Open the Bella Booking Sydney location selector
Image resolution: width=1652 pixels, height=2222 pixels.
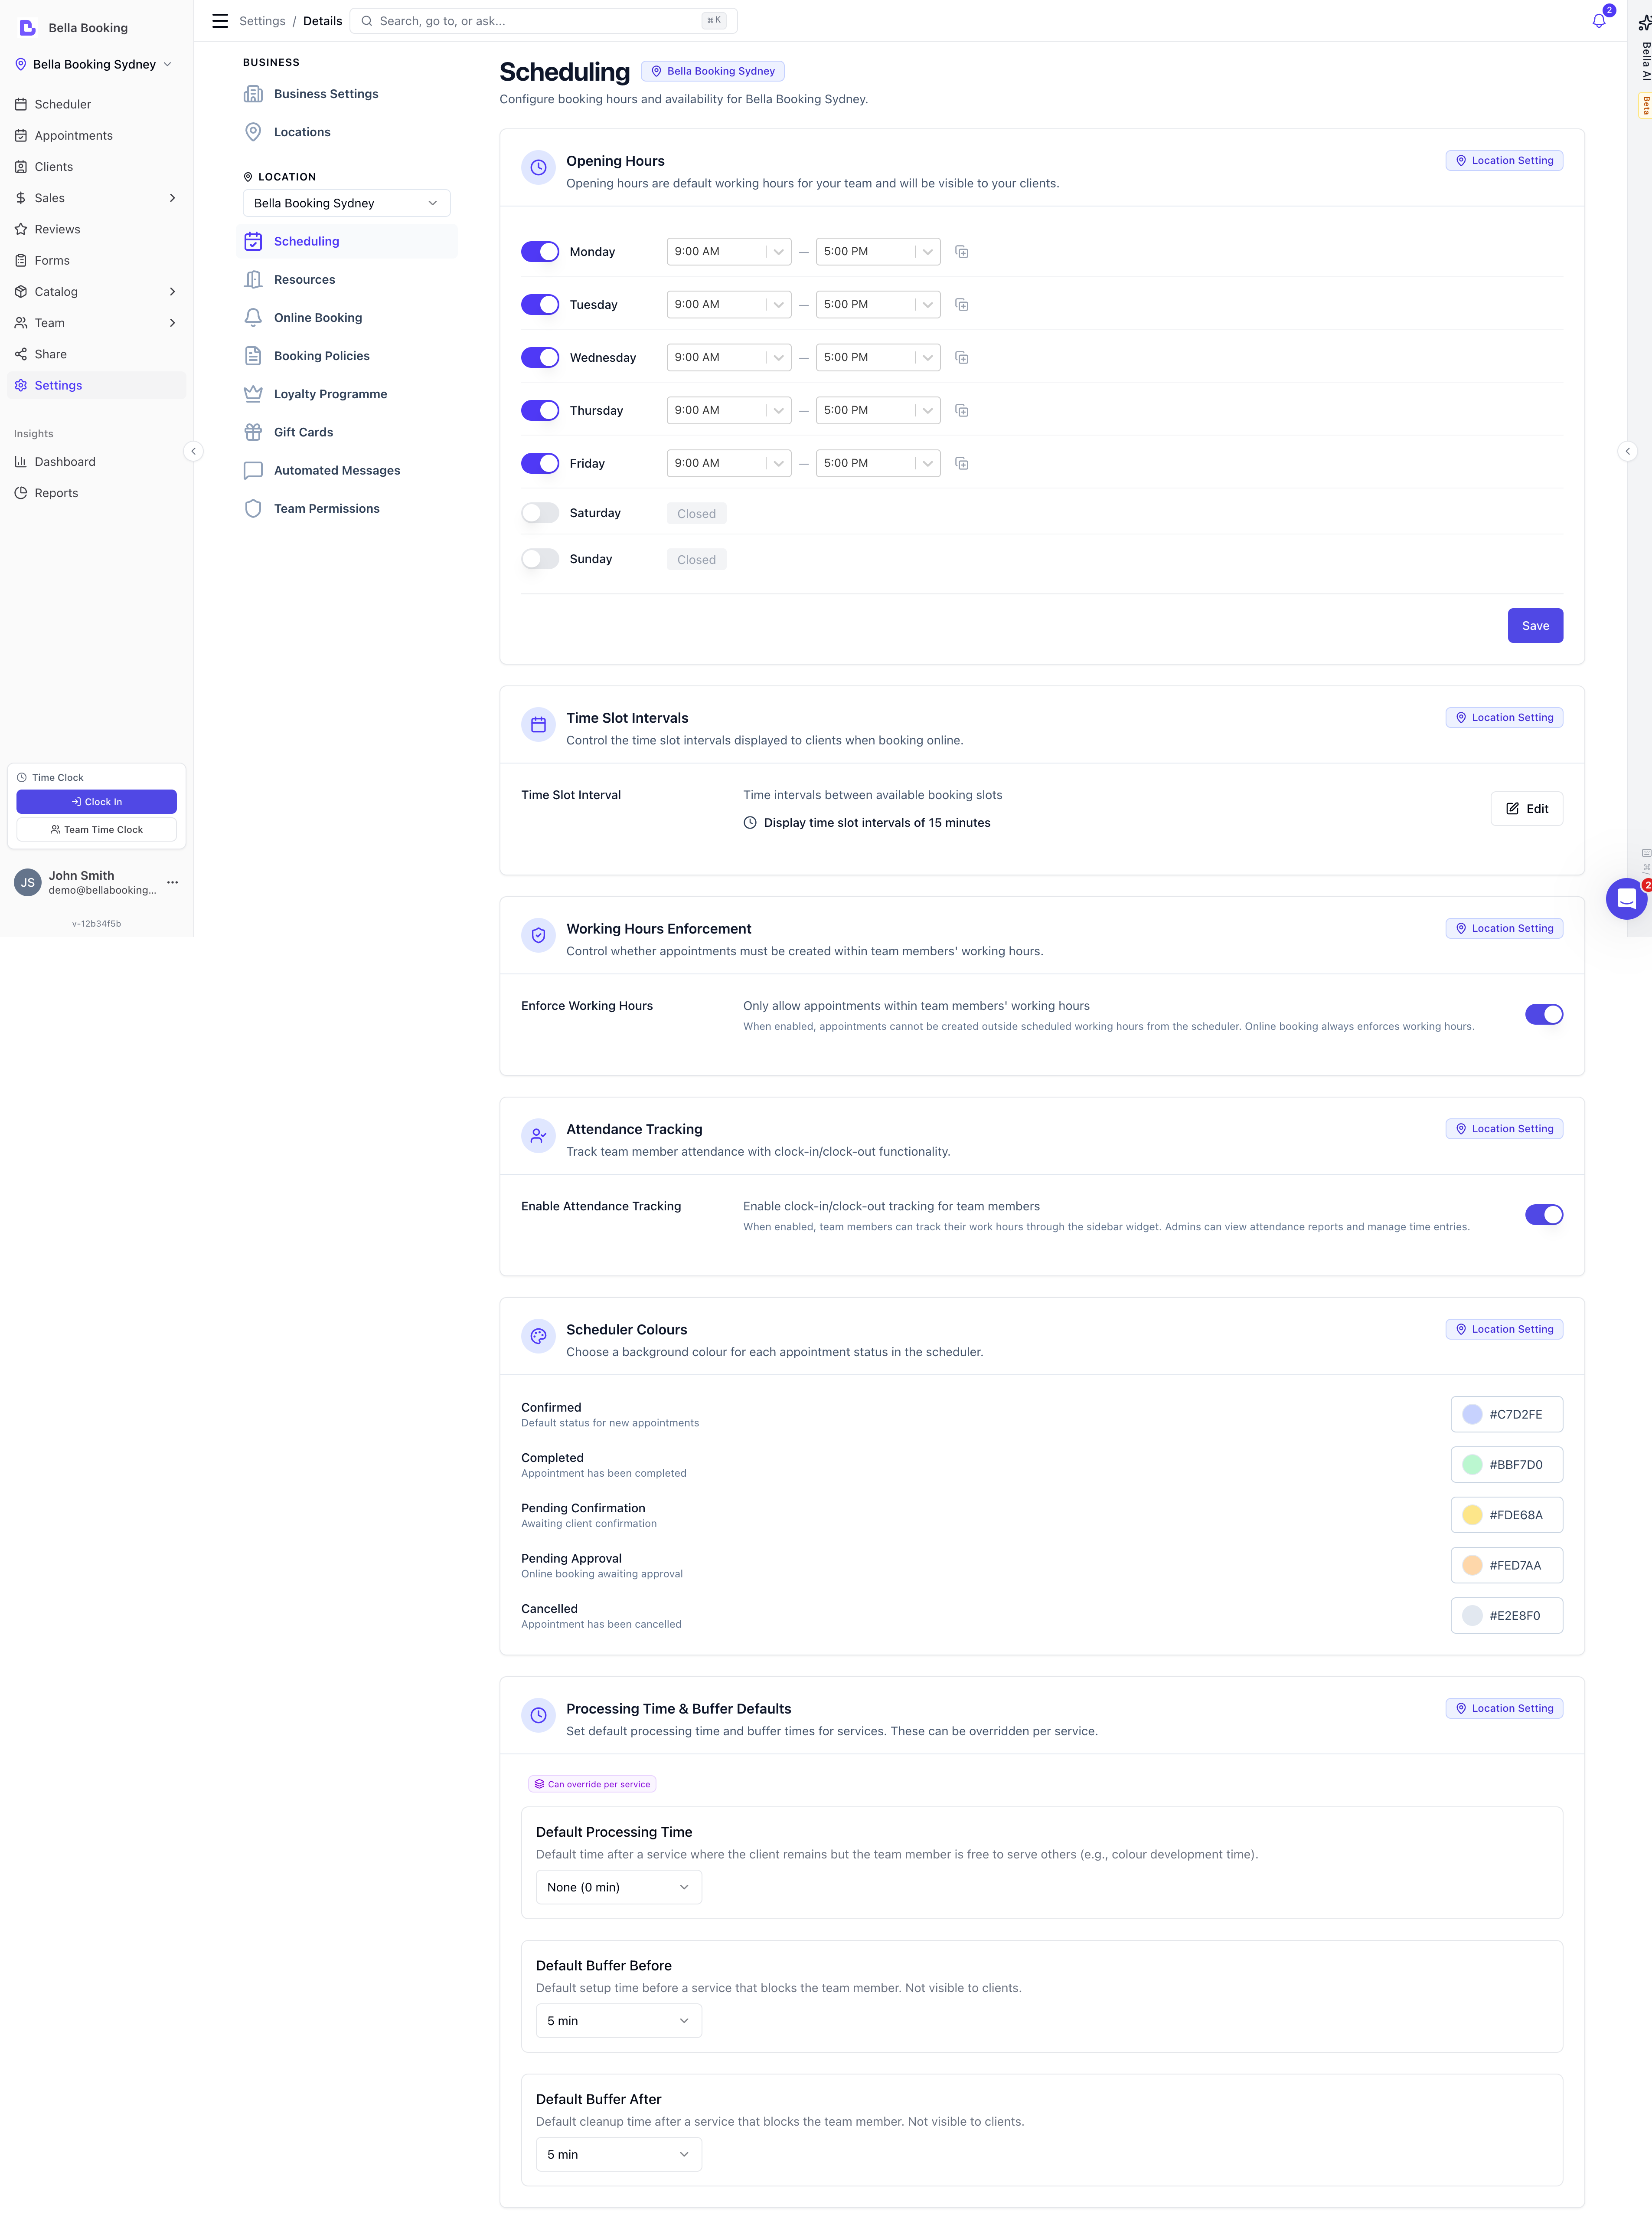(345, 202)
